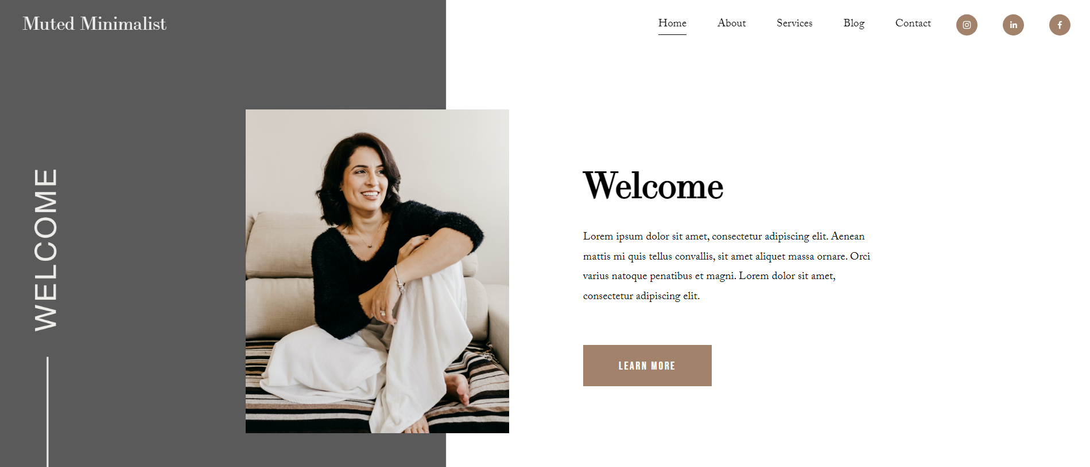
Task: Click the Learn More button
Action: [647, 366]
